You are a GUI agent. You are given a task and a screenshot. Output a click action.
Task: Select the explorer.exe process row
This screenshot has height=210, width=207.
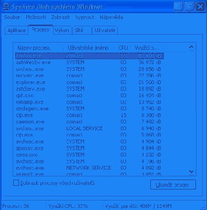pyautogui.click(x=89, y=82)
